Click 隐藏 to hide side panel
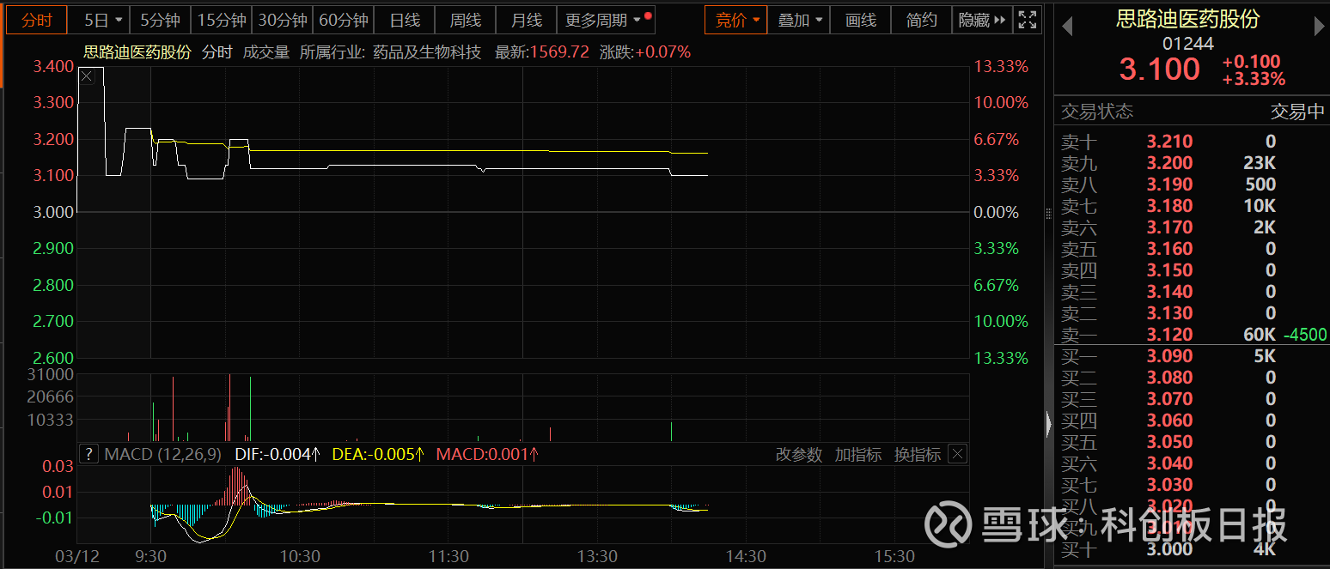Viewport: 1330px width, 569px height. point(982,20)
